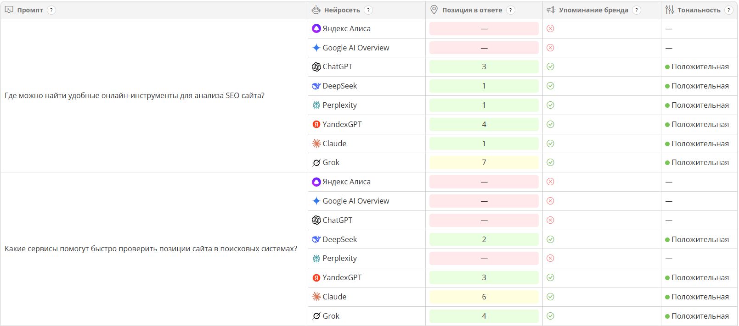
Task: Select the yellow position cell showing 6
Action: click(484, 297)
